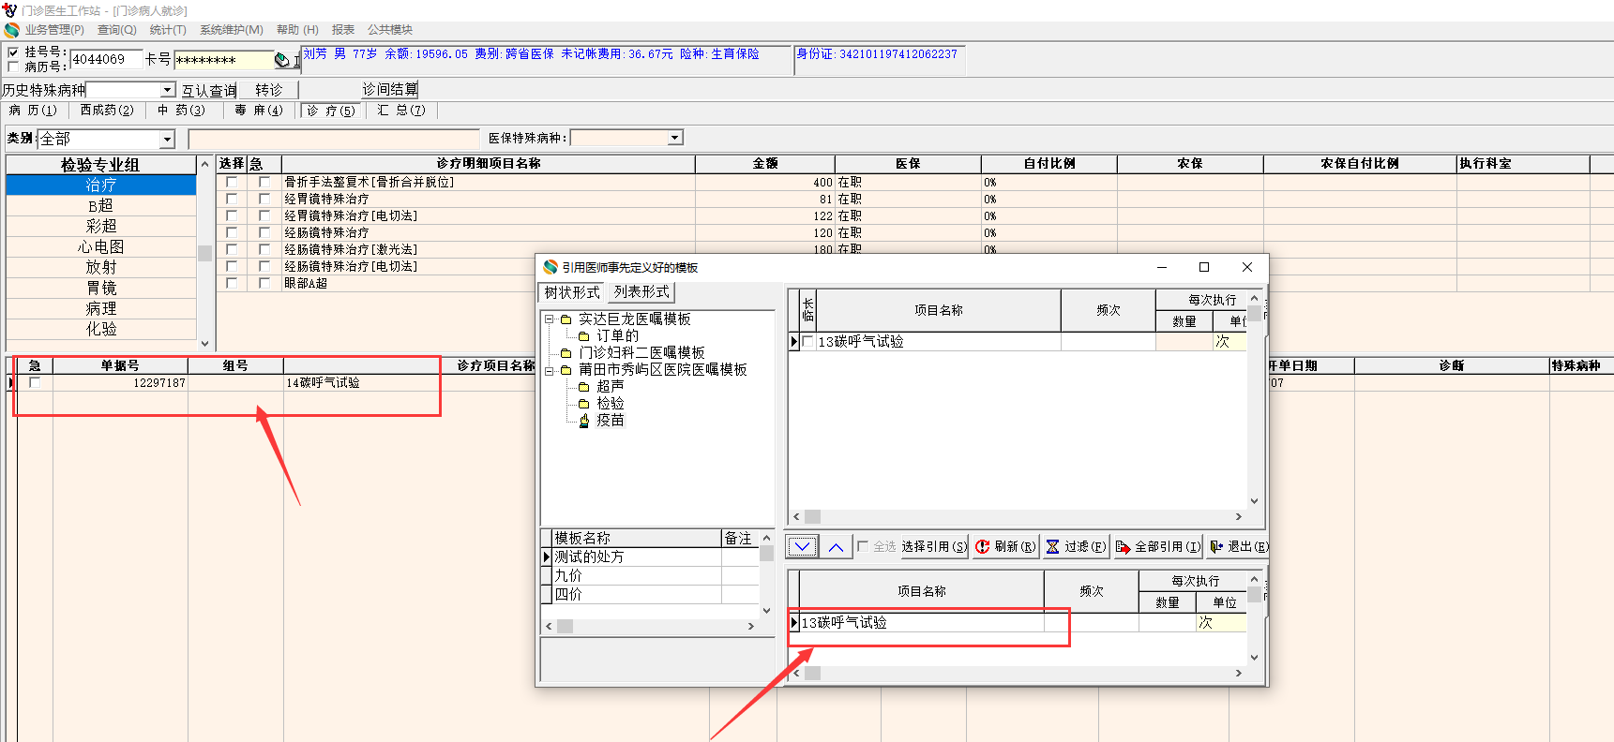Viewport: 1614px width, 742px height.
Task: Select the 九价 template row
Action: pos(650,575)
